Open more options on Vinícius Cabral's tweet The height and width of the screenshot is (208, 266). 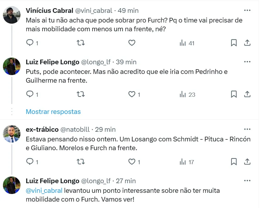pyautogui.click(x=247, y=11)
